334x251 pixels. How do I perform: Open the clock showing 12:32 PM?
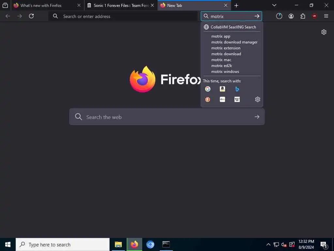306,244
